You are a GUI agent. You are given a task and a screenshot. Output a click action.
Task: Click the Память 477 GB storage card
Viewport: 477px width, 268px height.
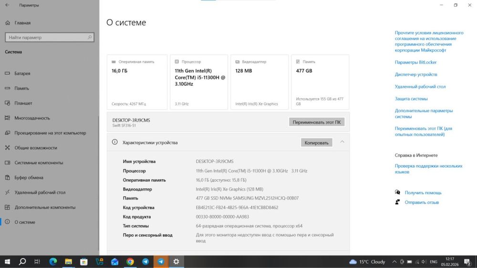(x=320, y=82)
